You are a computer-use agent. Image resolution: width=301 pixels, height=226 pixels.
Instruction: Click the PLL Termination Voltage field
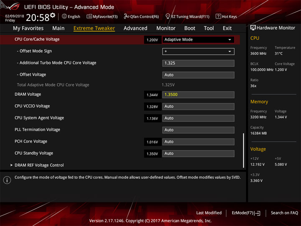(198, 130)
